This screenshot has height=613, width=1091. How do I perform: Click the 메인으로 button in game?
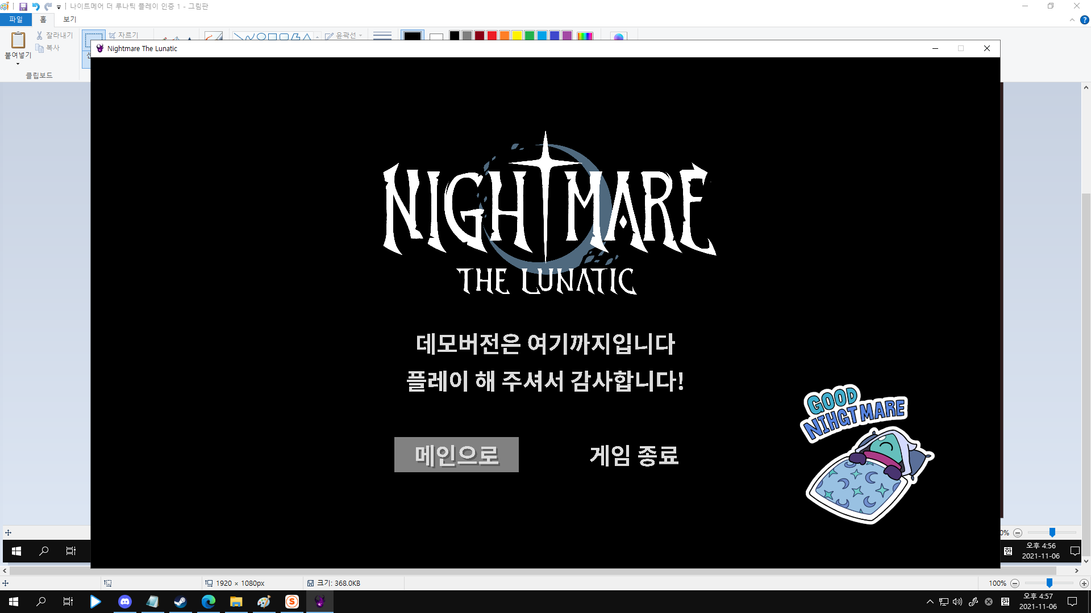(x=456, y=455)
